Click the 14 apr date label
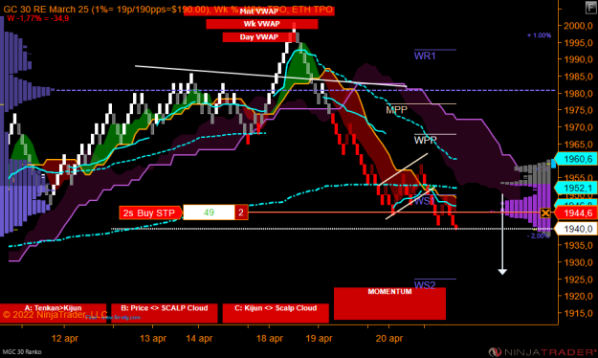This screenshot has width=598, height=358. pos(199,339)
